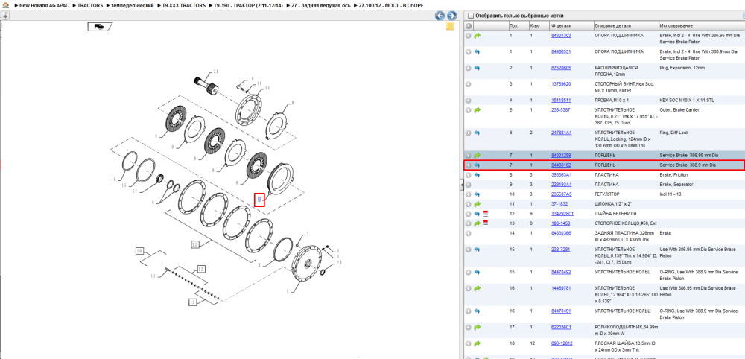Screen dimensions: 745x359
Task: Open part number link 84466102
Action: point(561,165)
